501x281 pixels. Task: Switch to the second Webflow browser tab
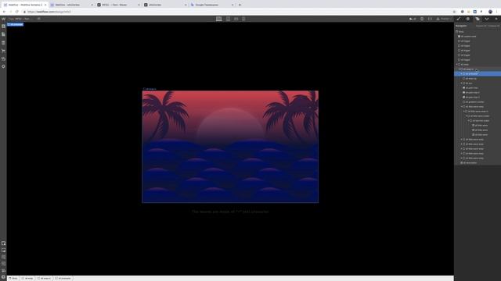72,5
